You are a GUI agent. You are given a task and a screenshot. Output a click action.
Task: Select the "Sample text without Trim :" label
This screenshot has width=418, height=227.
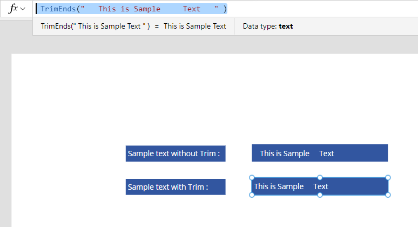tap(176, 153)
